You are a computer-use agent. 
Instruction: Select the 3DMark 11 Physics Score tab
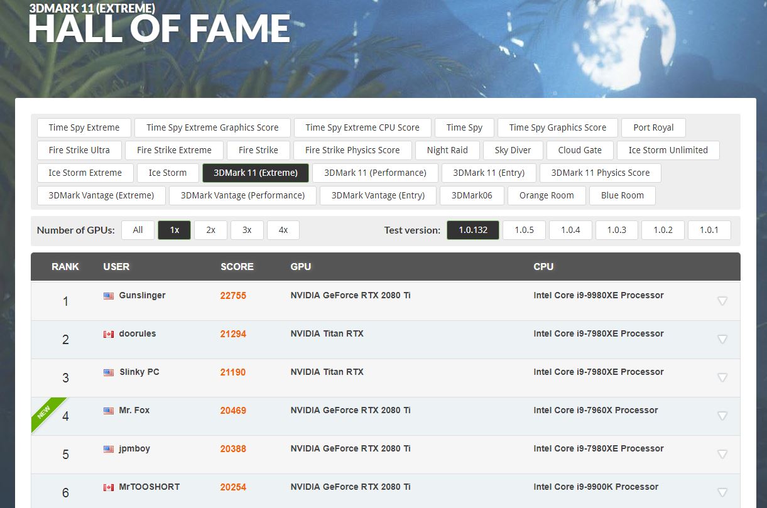click(x=601, y=173)
